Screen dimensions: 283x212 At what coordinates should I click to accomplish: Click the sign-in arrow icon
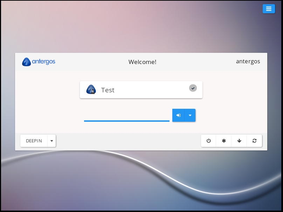[x=178, y=115]
